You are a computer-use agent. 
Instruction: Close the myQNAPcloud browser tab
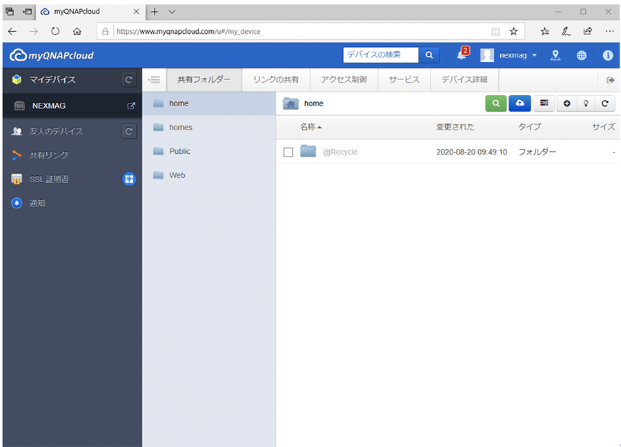pyautogui.click(x=136, y=12)
